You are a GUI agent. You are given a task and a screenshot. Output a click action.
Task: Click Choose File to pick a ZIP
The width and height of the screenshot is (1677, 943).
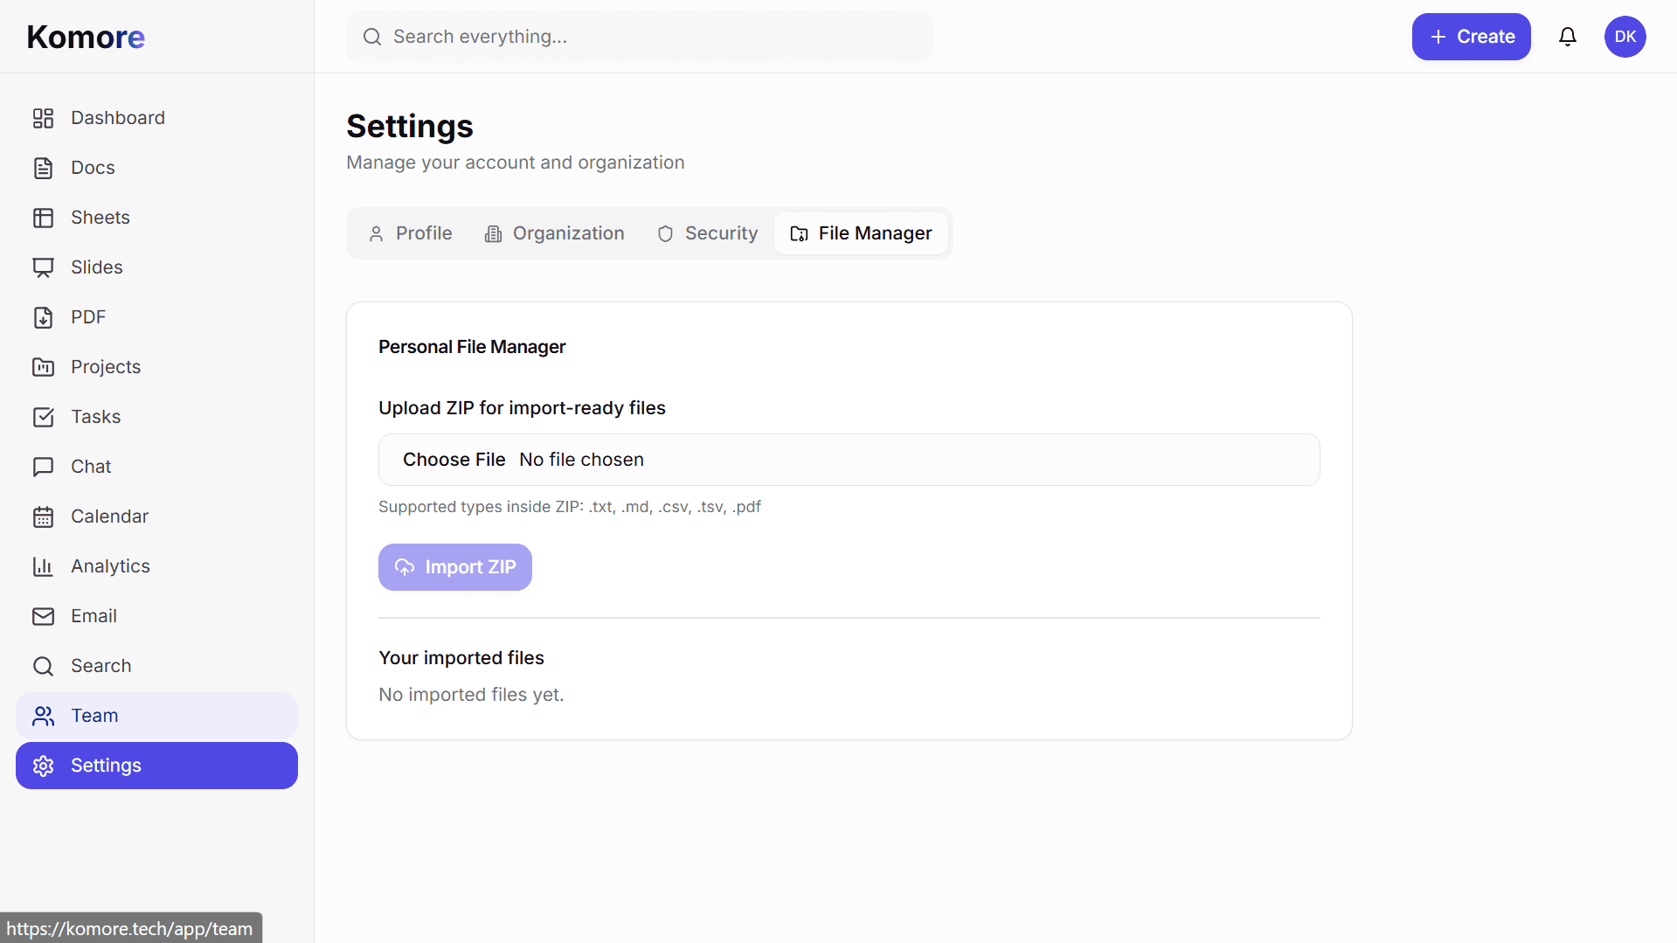tap(454, 459)
